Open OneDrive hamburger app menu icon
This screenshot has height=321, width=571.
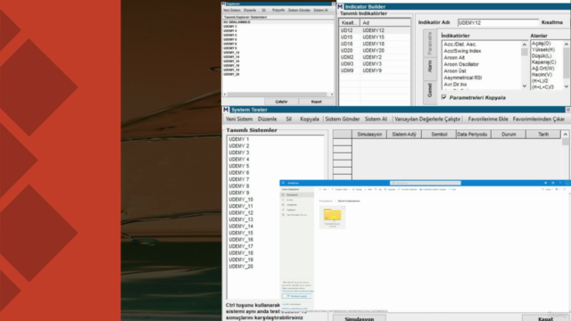click(x=283, y=183)
